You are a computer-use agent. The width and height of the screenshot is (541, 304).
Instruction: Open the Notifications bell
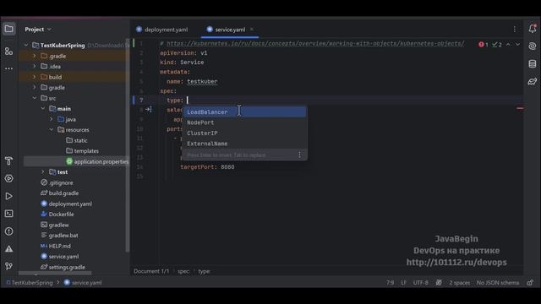point(533,29)
